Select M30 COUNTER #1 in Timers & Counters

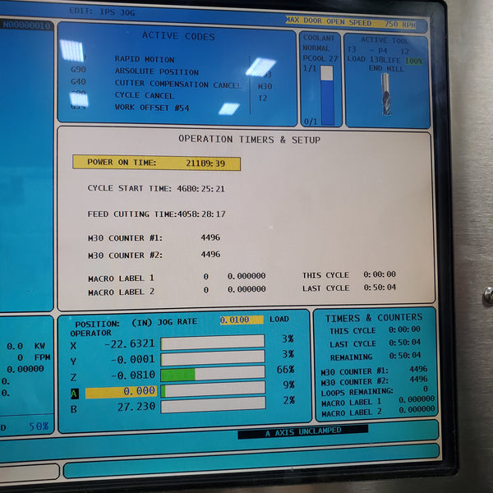(x=374, y=370)
